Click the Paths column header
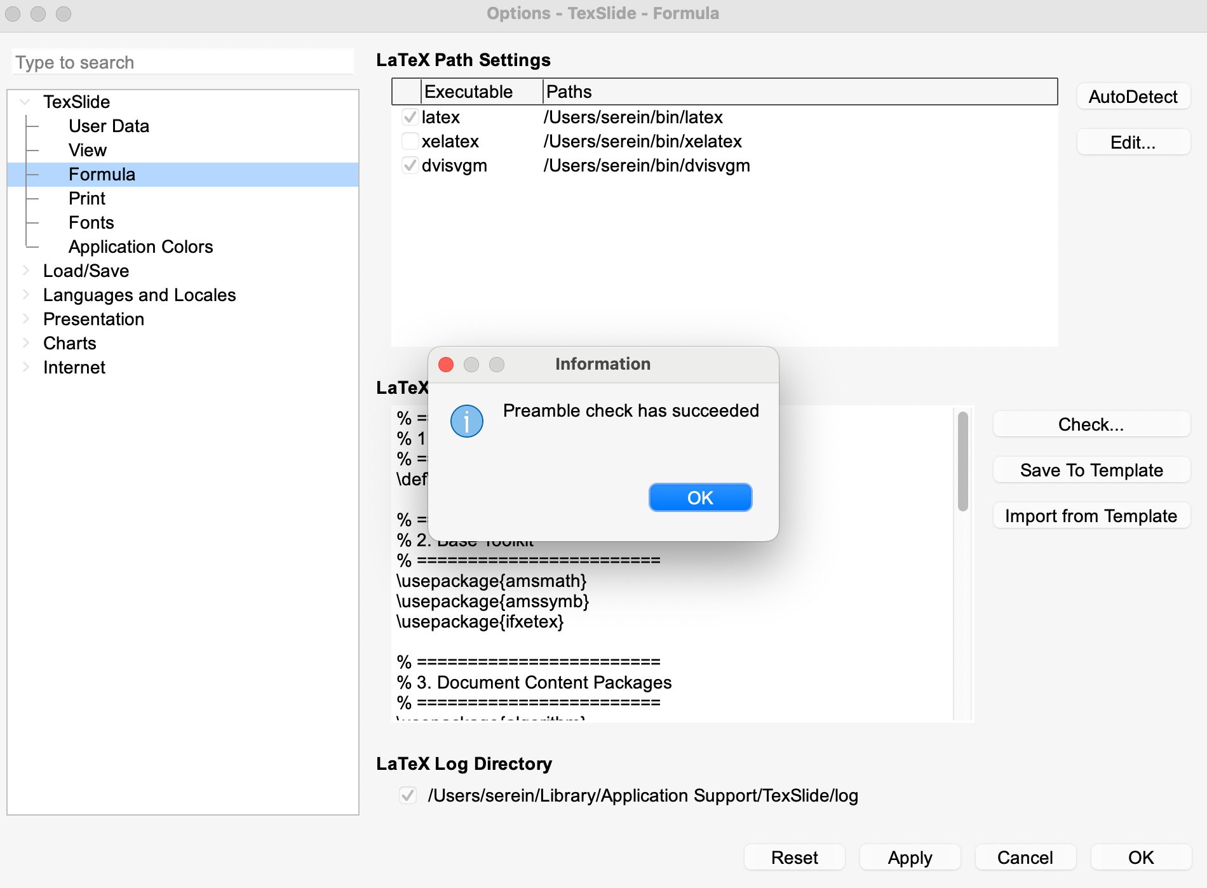 [800, 91]
